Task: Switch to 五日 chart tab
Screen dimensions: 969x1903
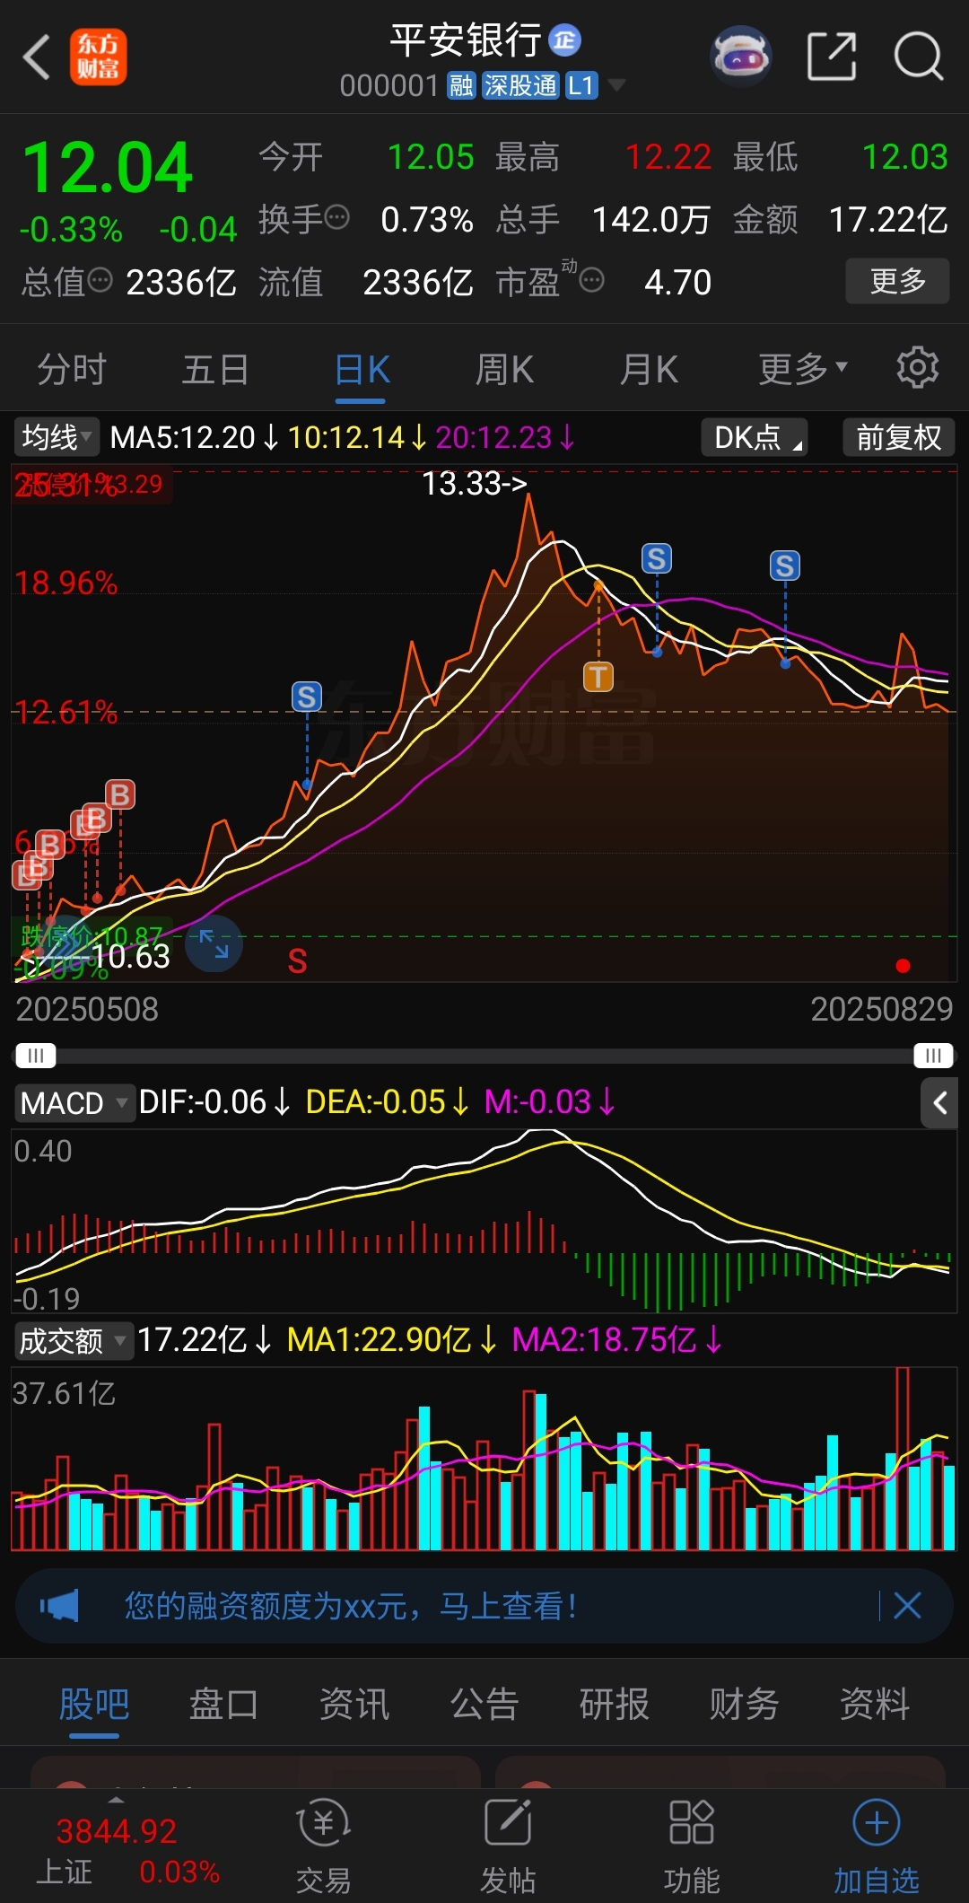Action: (x=215, y=369)
